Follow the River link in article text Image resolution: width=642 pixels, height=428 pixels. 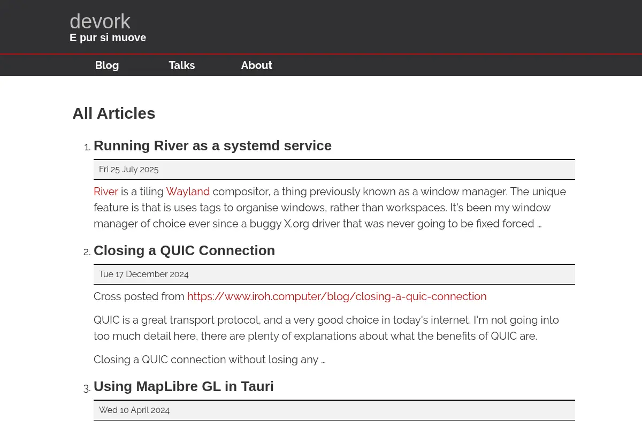[106, 192]
